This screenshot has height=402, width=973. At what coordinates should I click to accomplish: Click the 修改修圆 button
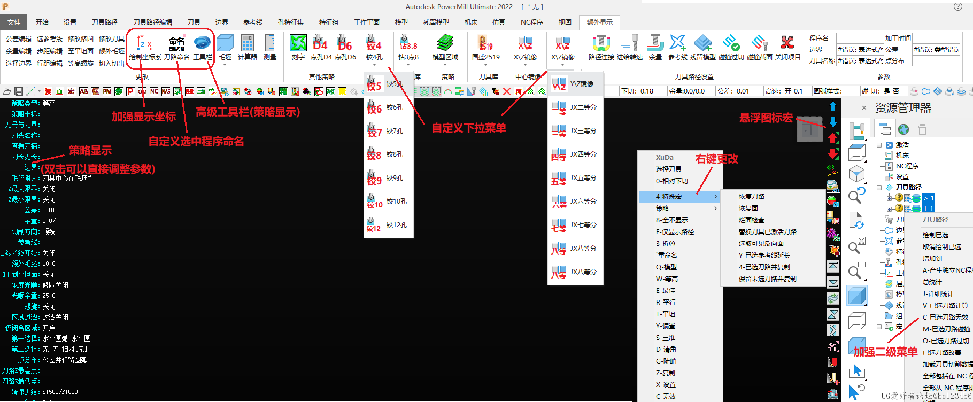pyautogui.click(x=81, y=39)
